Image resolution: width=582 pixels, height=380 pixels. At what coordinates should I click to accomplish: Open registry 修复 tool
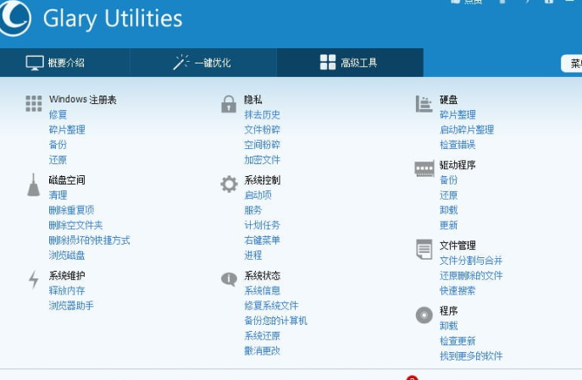(x=58, y=114)
